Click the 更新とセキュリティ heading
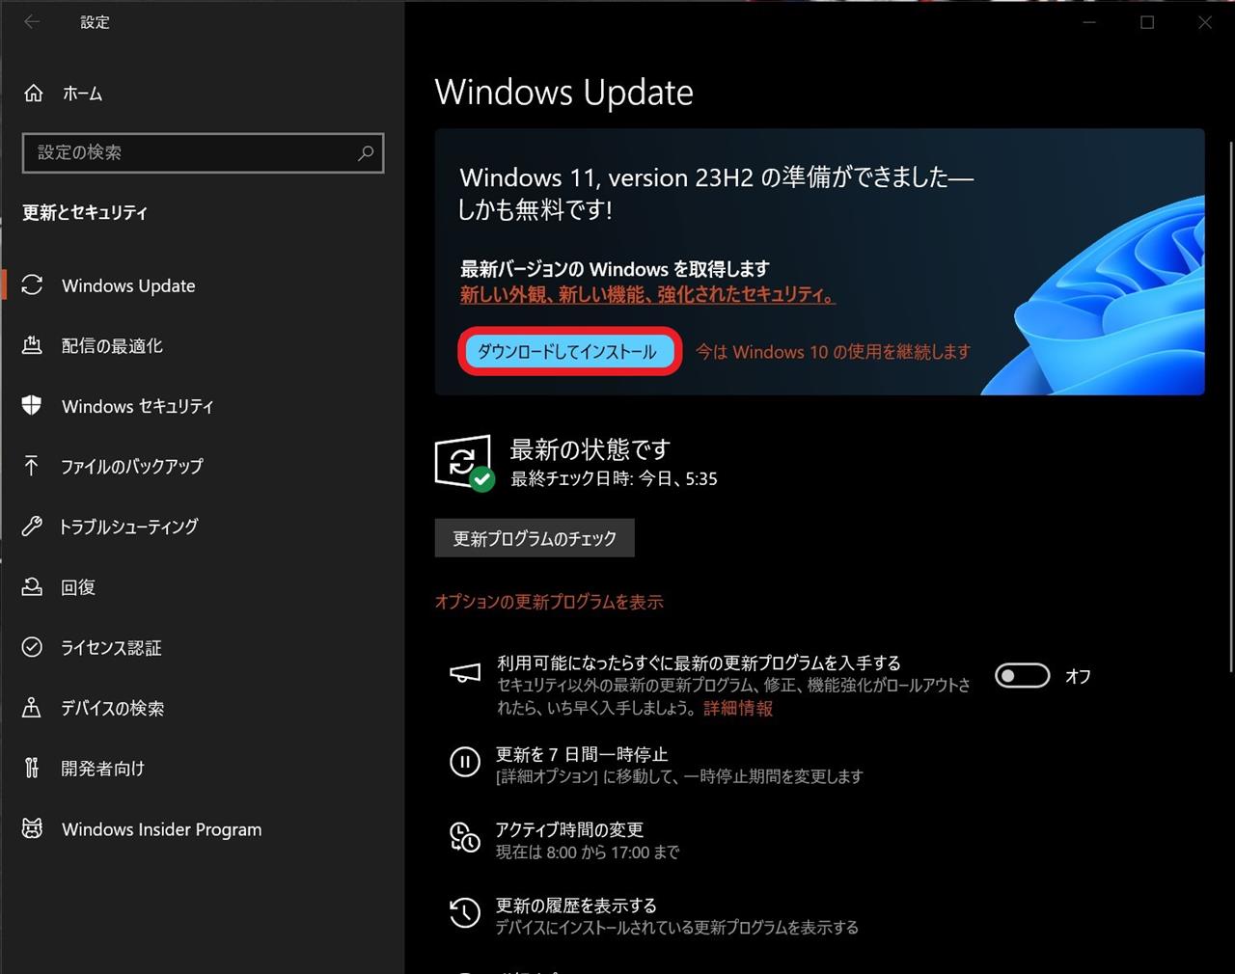 pos(85,212)
